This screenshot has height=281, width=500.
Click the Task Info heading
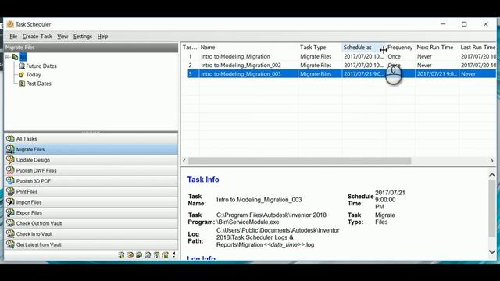(x=203, y=180)
